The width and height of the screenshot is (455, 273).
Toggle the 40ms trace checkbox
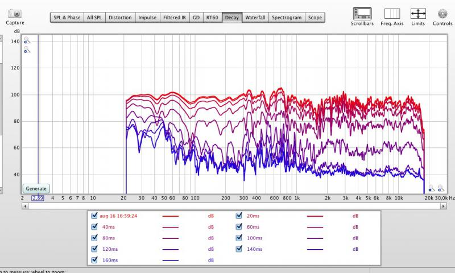[x=94, y=226]
